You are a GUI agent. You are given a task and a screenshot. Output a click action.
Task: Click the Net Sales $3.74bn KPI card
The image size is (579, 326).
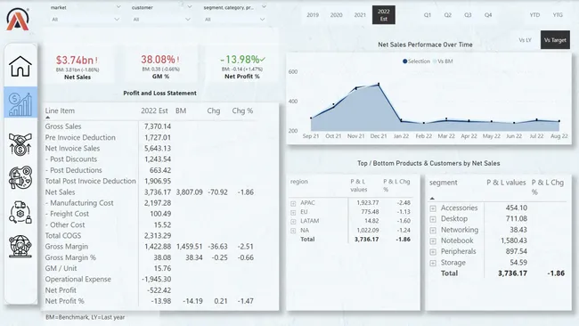click(77, 68)
